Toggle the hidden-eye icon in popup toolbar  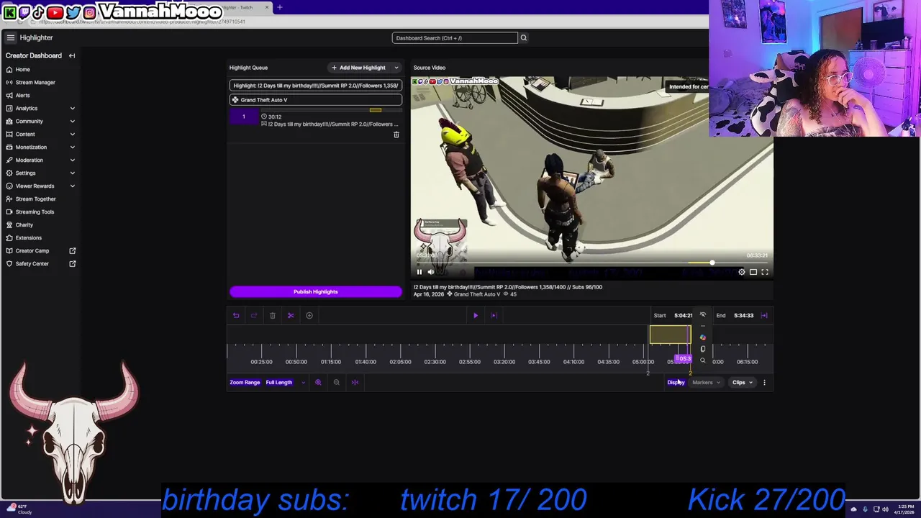click(703, 315)
